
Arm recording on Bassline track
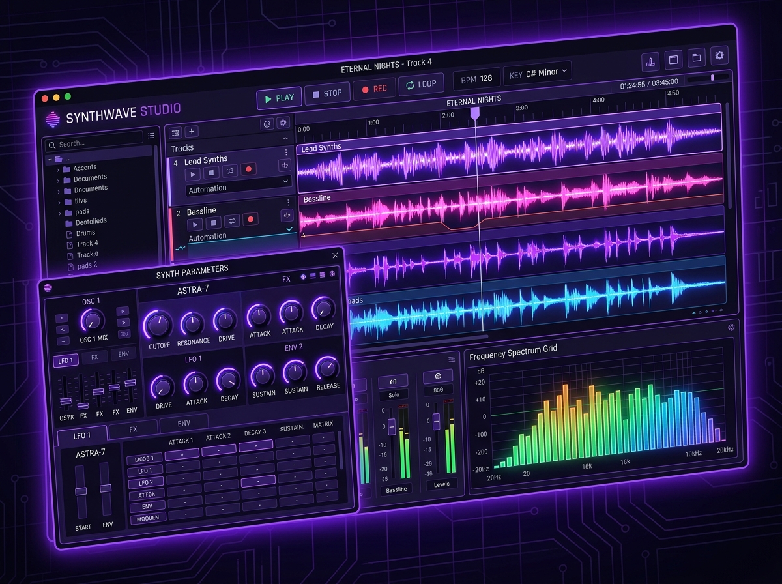click(250, 220)
